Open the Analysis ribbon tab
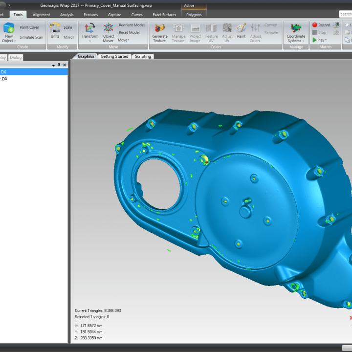352x352 pixels. (66, 15)
